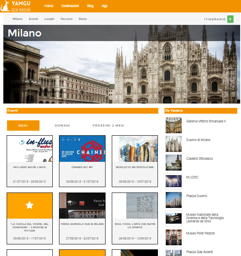Image resolution: width=241 pixels, height=256 pixels.
Task: Click the Piazza Duomo link
Action: click(197, 196)
